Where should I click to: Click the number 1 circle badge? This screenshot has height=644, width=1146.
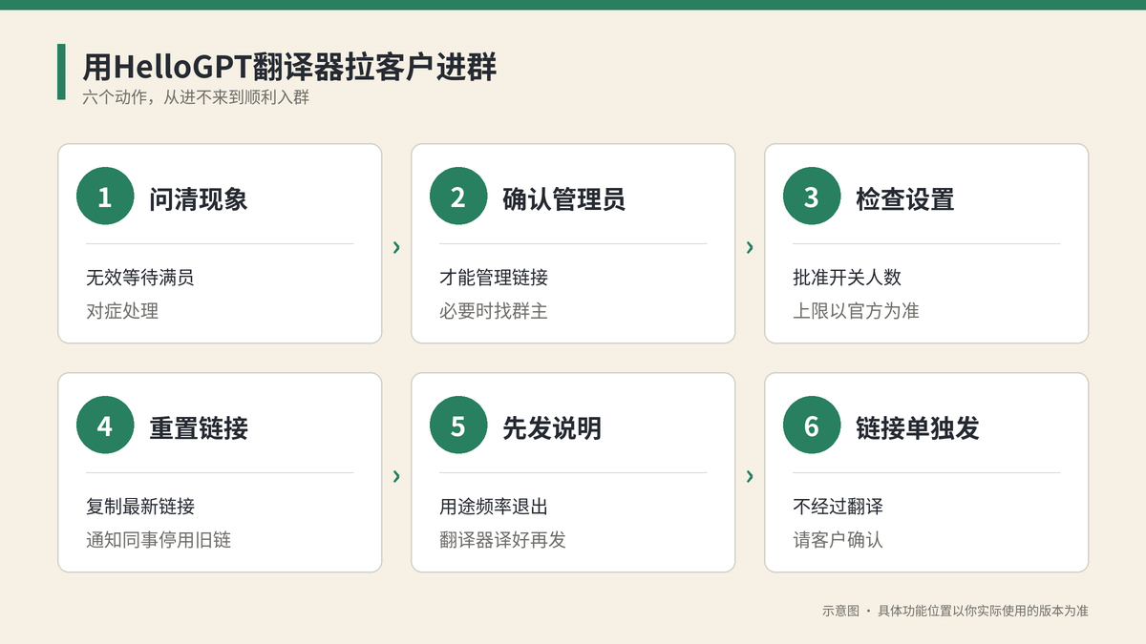105,197
